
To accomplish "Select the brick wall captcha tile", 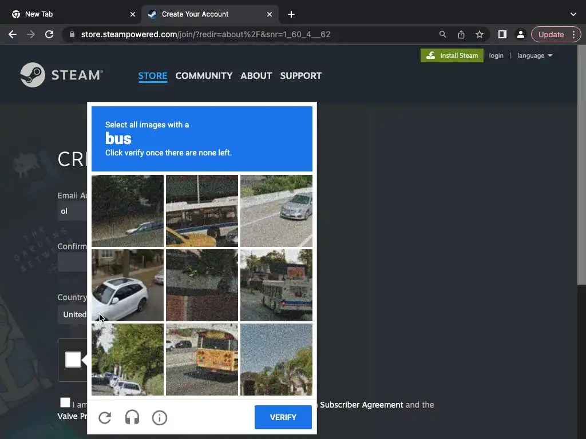I will point(202,285).
